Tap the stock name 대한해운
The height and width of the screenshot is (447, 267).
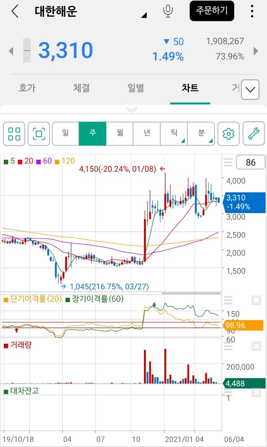click(56, 11)
